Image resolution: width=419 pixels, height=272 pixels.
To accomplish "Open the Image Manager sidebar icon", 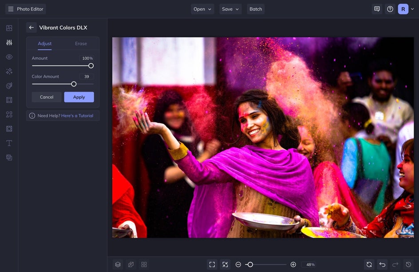I will pyautogui.click(x=9, y=28).
